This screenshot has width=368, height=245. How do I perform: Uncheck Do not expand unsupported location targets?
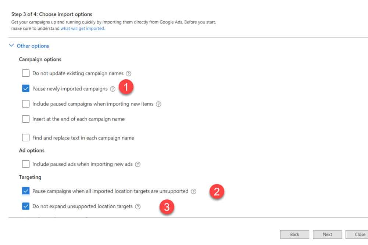(x=26, y=206)
